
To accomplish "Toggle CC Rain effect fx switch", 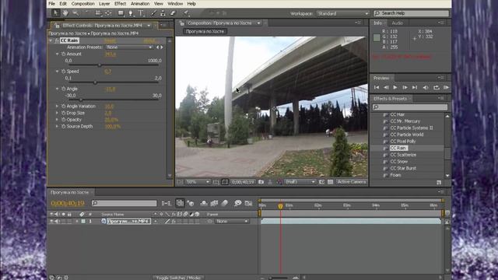I will coord(57,40).
